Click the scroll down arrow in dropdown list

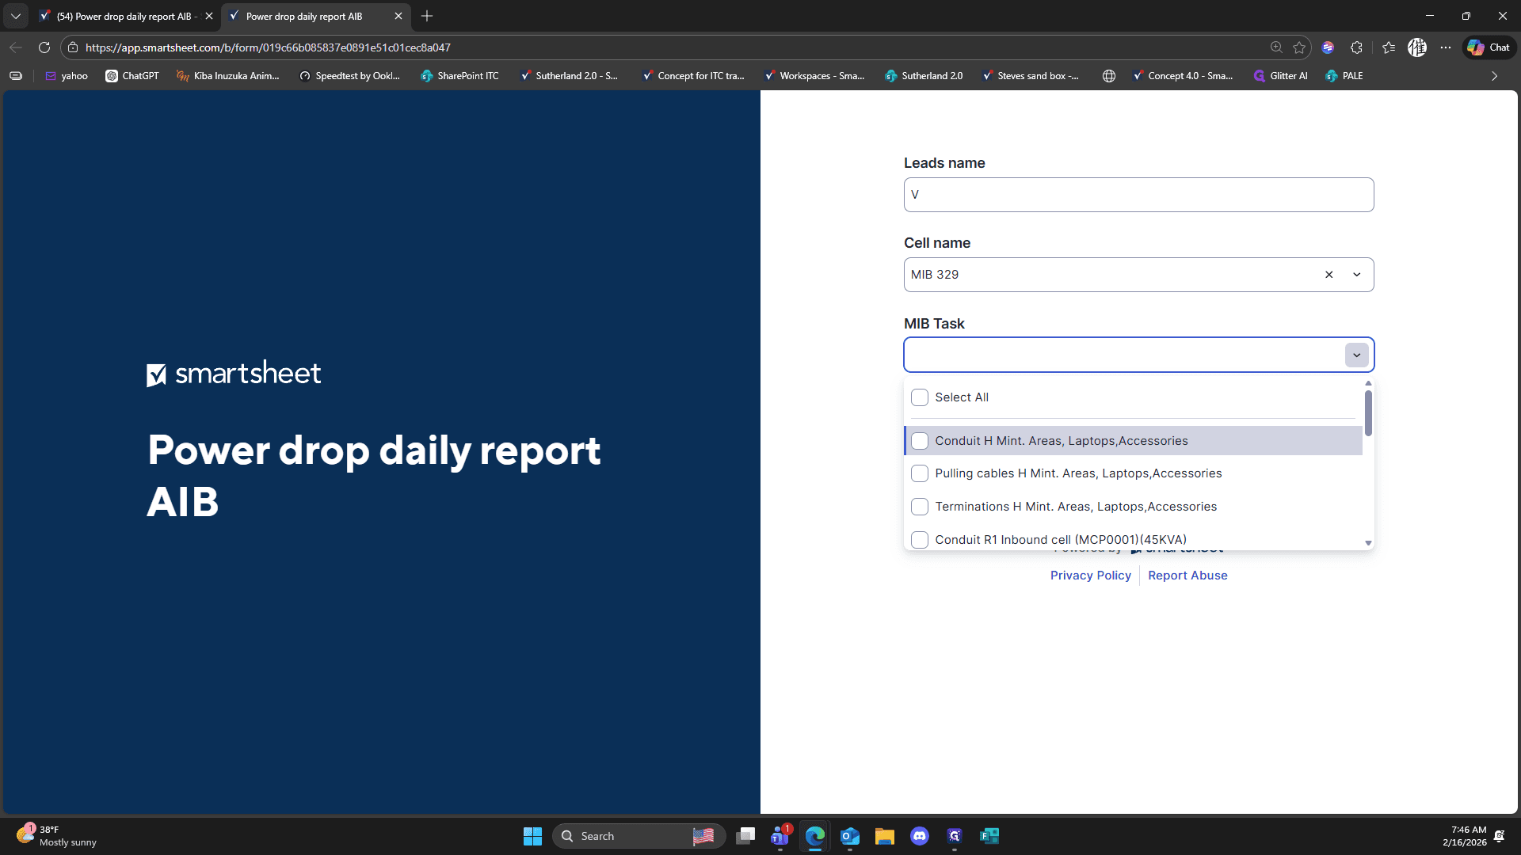pos(1368,543)
